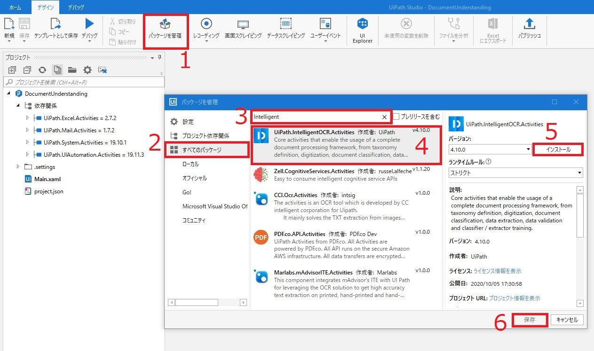The height and width of the screenshot is (351, 594).
Task: Launch Screen Scraping (画面スクレイピング)
Action: (x=243, y=29)
